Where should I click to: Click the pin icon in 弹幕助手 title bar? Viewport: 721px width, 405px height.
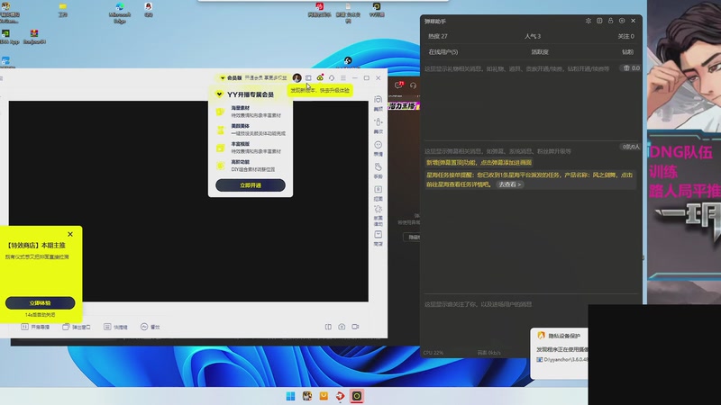point(589,21)
